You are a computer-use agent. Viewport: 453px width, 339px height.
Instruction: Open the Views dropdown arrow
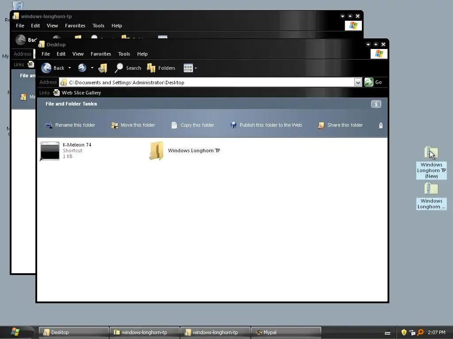click(x=196, y=68)
